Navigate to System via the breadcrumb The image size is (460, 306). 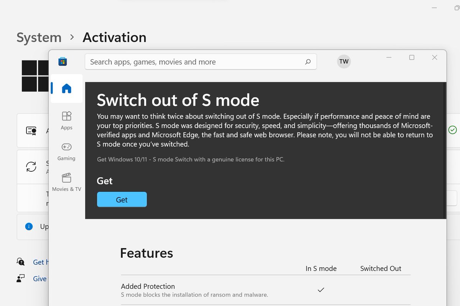[38, 37]
